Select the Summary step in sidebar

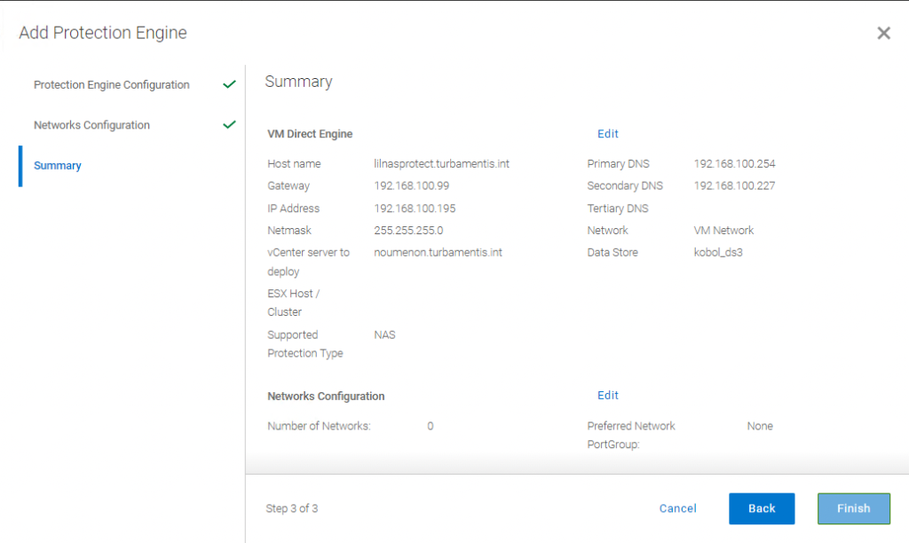click(x=58, y=166)
